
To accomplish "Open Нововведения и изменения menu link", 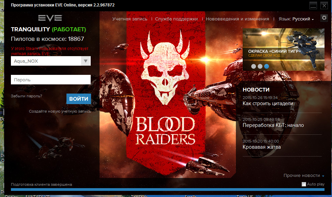I will tap(237, 19).
